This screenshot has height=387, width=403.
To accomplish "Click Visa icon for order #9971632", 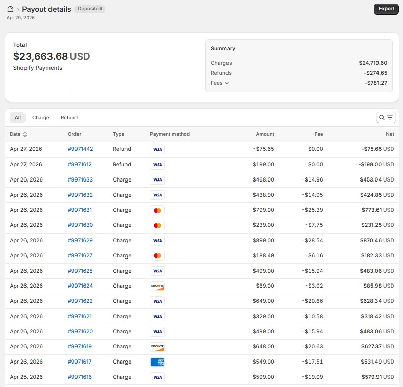I will click(x=157, y=195).
